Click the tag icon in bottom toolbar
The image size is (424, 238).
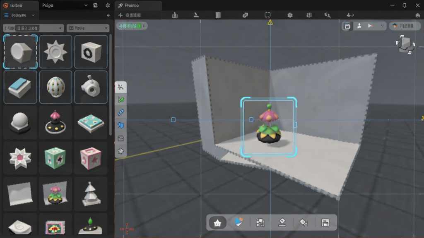304,222
